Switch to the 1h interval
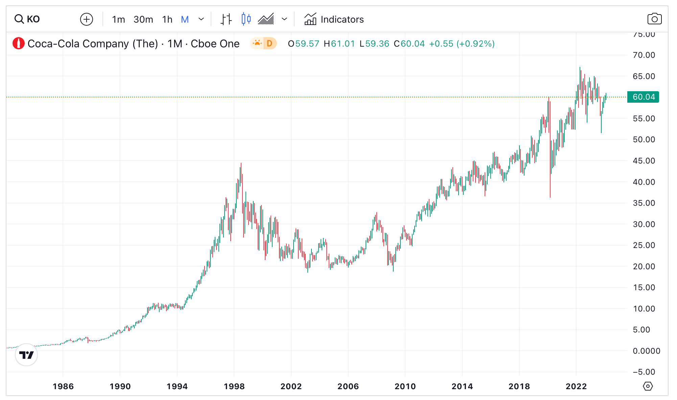Viewport: 677px width, 400px height. coord(167,20)
